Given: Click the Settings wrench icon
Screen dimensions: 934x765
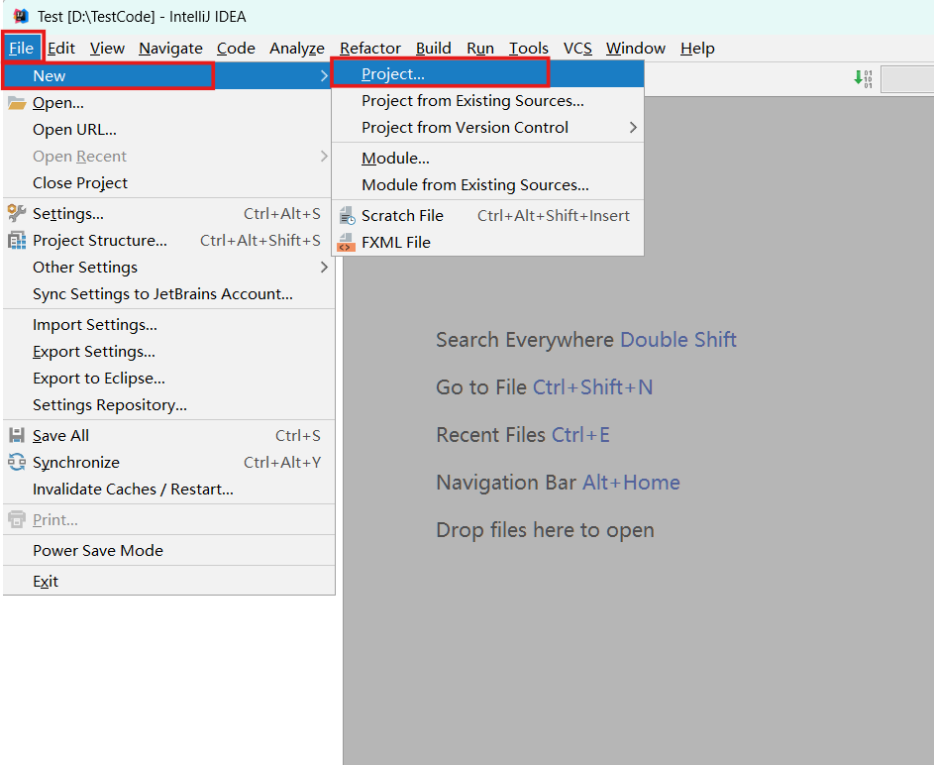Looking at the screenshot, I should (17, 213).
